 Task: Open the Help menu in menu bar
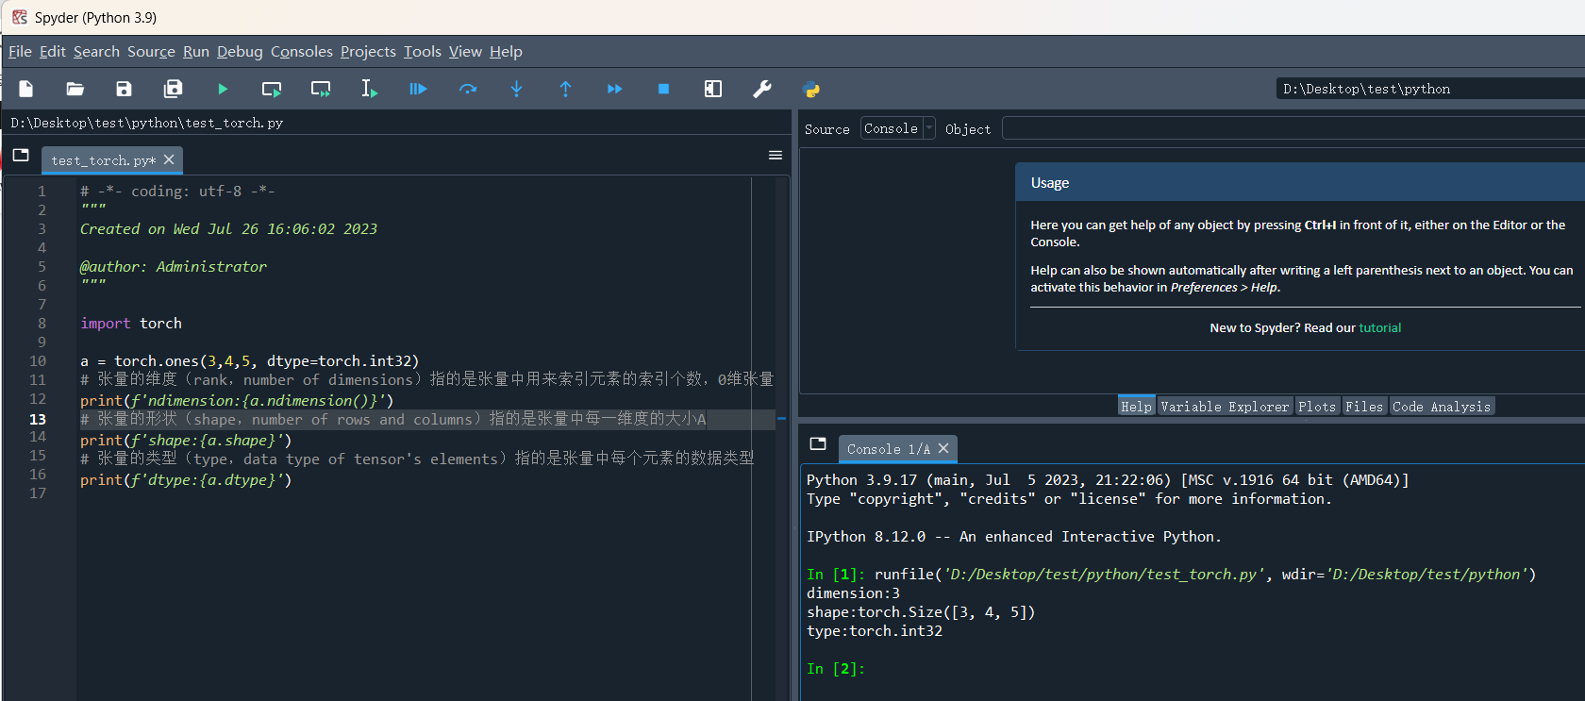[506, 52]
